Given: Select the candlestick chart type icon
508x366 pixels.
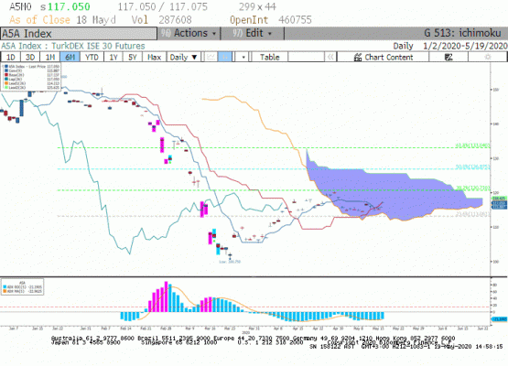Looking at the screenshot, I should 225,58.
